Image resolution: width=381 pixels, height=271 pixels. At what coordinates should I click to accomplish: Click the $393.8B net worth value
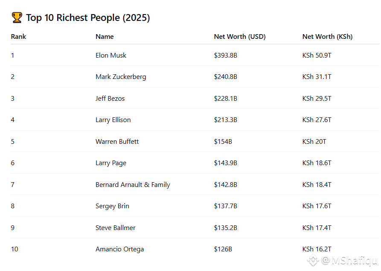tap(225, 55)
